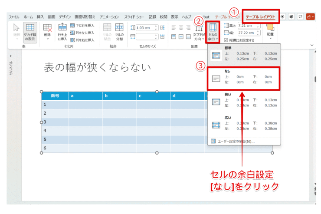
Task: Click header cell a in table
Action: click(x=86, y=96)
